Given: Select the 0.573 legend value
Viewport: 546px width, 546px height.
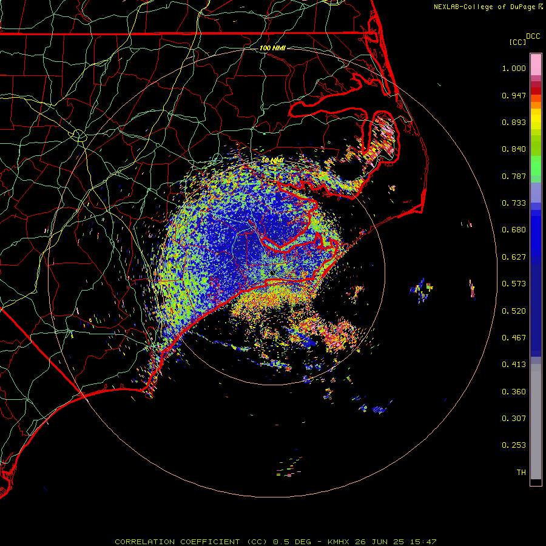Looking at the screenshot, I should point(514,284).
